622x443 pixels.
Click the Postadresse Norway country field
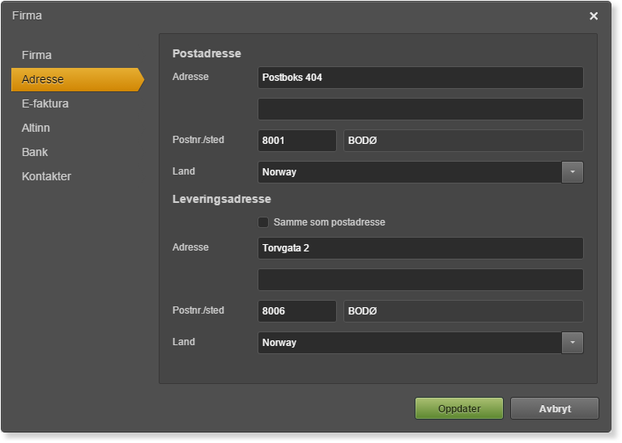click(x=410, y=172)
